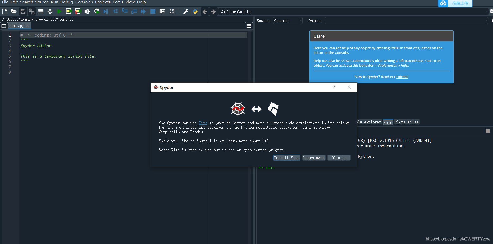Run file with green play icon
The width and height of the screenshot is (493, 244).
point(59,11)
